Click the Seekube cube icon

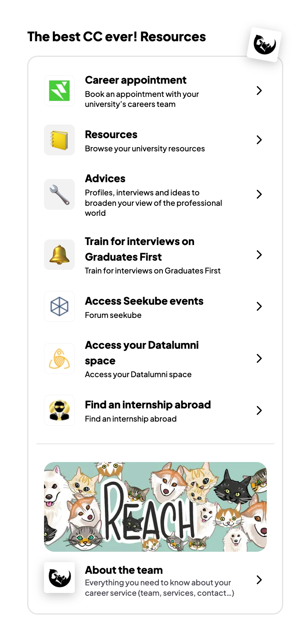[59, 306]
